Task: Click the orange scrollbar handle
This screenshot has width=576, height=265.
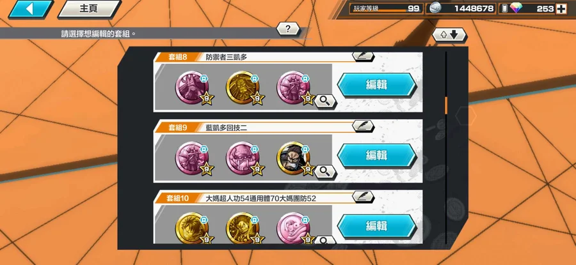Action: [x=446, y=105]
